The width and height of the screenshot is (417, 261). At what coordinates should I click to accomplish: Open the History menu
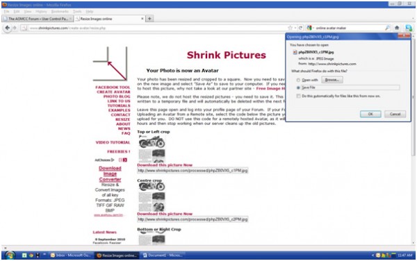[41, 11]
